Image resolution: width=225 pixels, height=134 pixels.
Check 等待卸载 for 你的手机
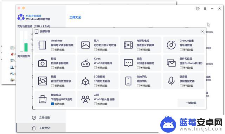(x=138, y=86)
